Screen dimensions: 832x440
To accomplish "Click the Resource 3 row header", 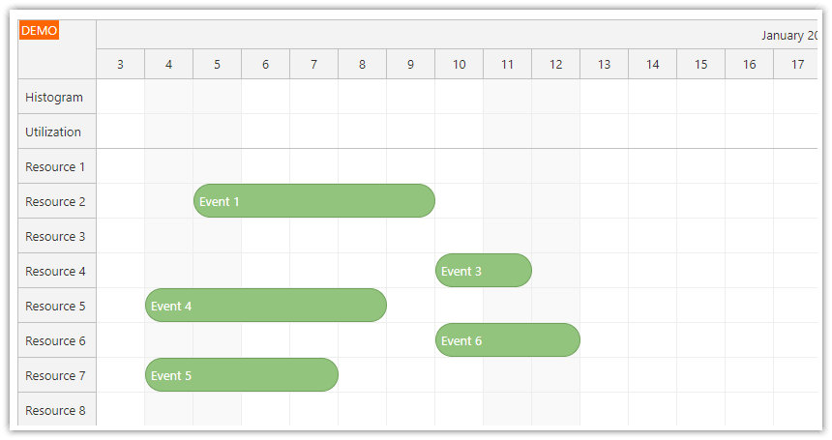I will point(56,237).
